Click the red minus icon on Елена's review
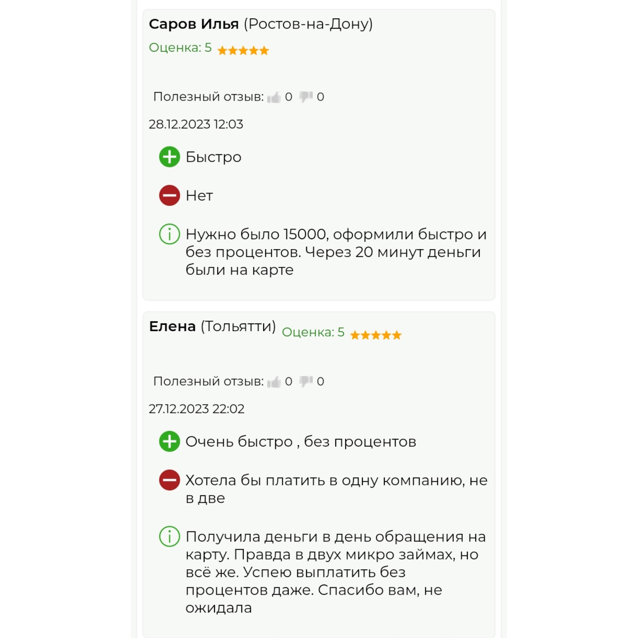 point(170,480)
